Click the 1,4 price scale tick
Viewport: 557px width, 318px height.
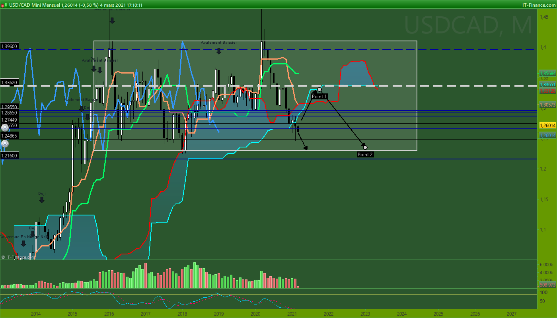543,47
